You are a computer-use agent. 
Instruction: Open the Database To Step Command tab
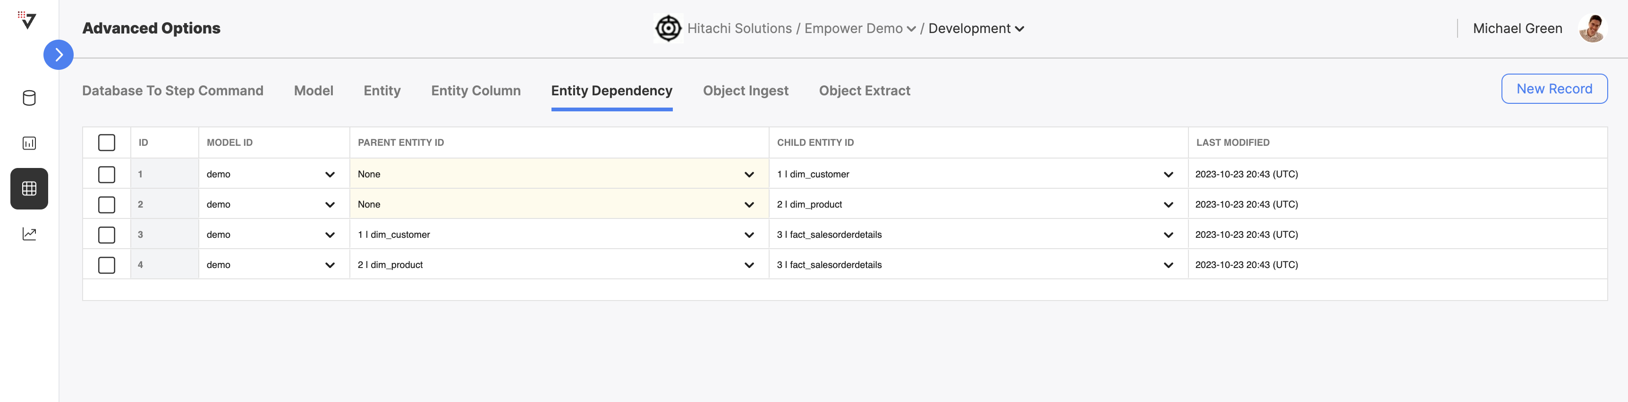pos(172,91)
